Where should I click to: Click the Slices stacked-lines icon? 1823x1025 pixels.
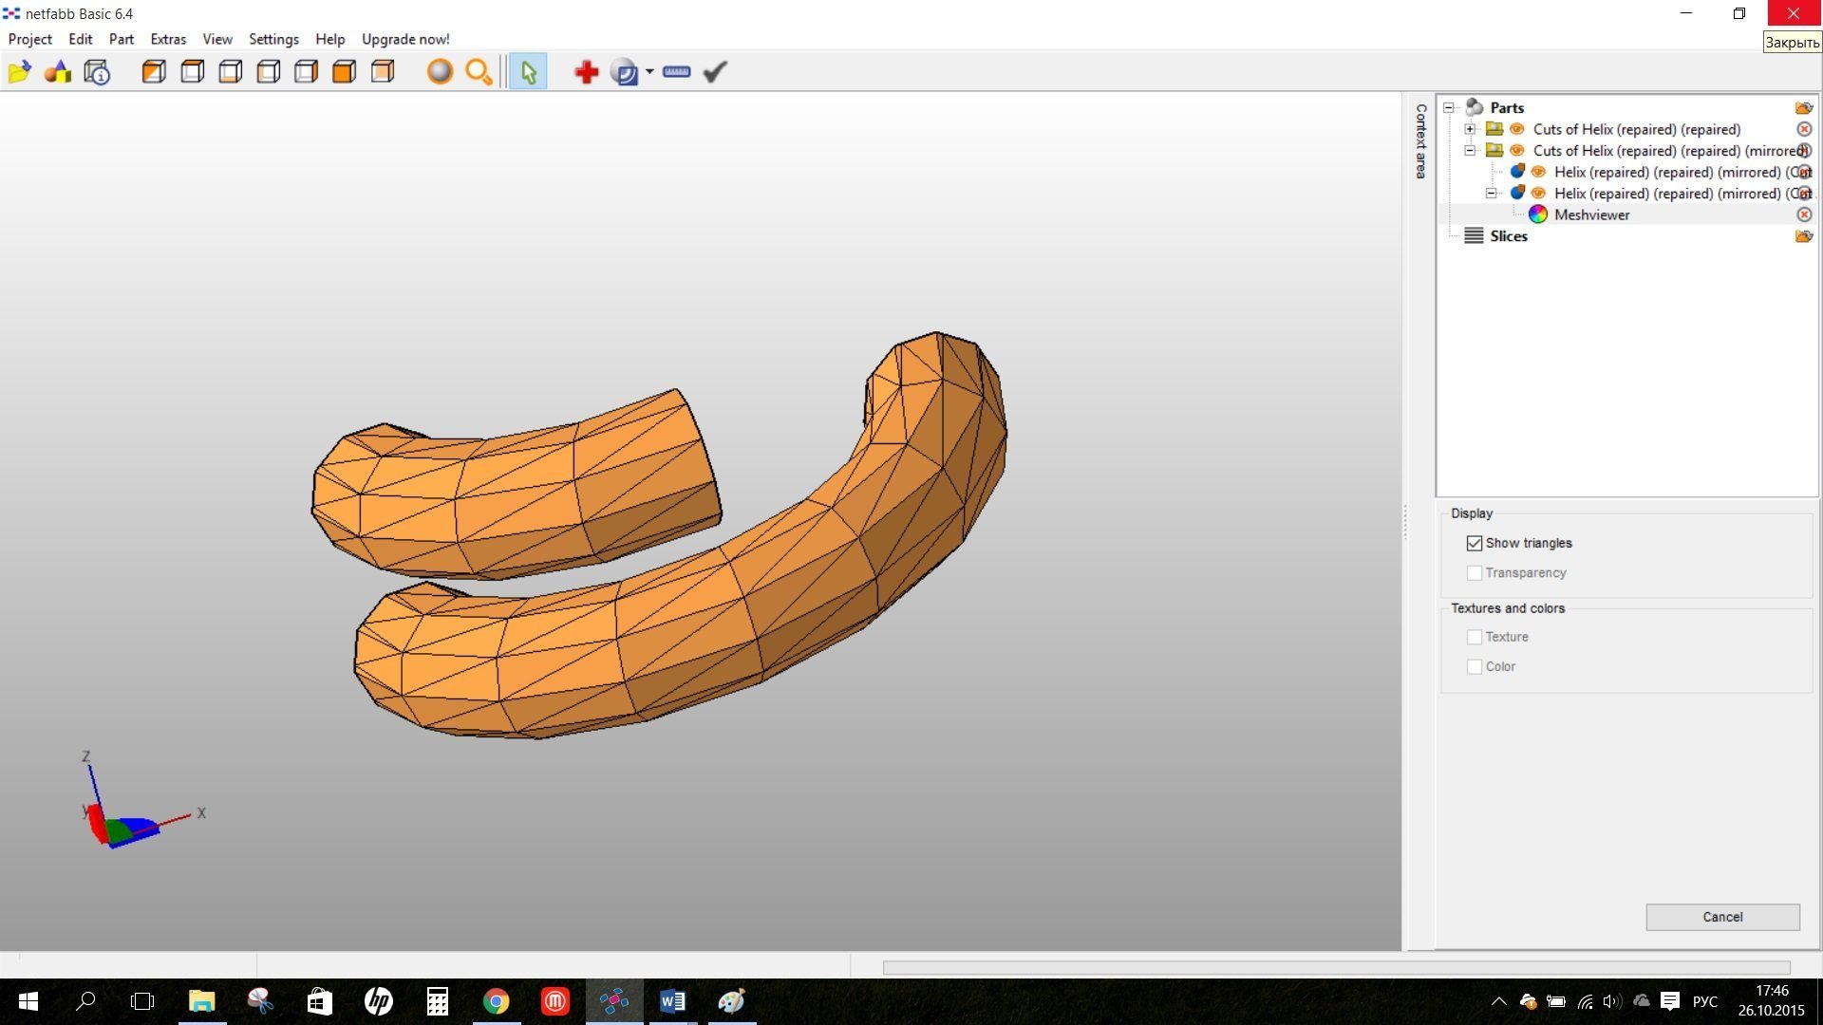pos(1474,235)
